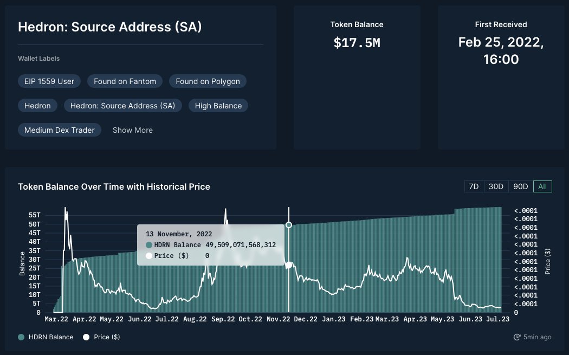Click the refresh clock icon near 5min ago
569x355 pixels.
coord(517,337)
